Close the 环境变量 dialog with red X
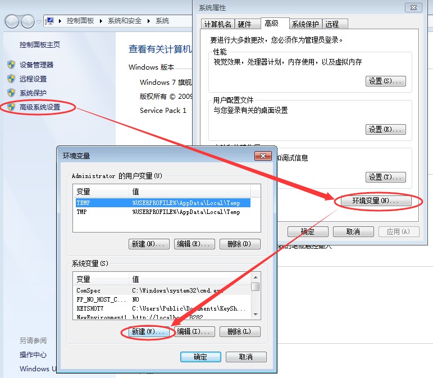Viewport: 433px width, 378px height. coord(263,156)
